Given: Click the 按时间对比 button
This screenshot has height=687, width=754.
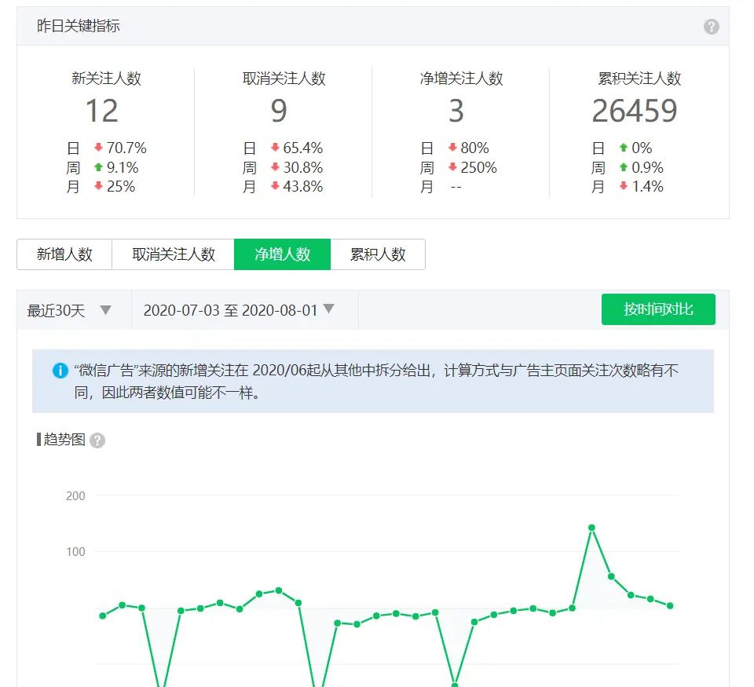Looking at the screenshot, I should pos(658,309).
